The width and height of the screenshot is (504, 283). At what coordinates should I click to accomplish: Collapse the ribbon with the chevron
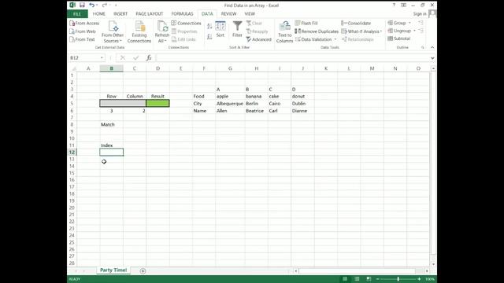(x=432, y=47)
